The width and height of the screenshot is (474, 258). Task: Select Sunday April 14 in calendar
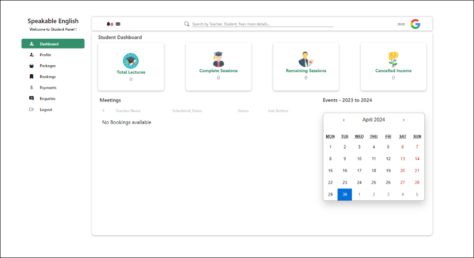(417, 159)
